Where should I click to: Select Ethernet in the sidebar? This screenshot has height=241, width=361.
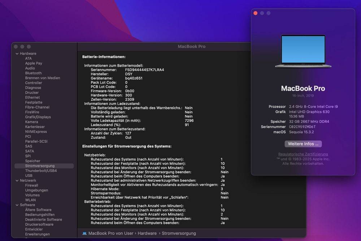point(32,97)
